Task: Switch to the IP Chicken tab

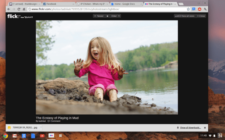Action: (x=93, y=4)
